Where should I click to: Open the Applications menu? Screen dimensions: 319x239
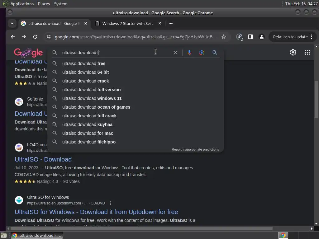[22, 4]
